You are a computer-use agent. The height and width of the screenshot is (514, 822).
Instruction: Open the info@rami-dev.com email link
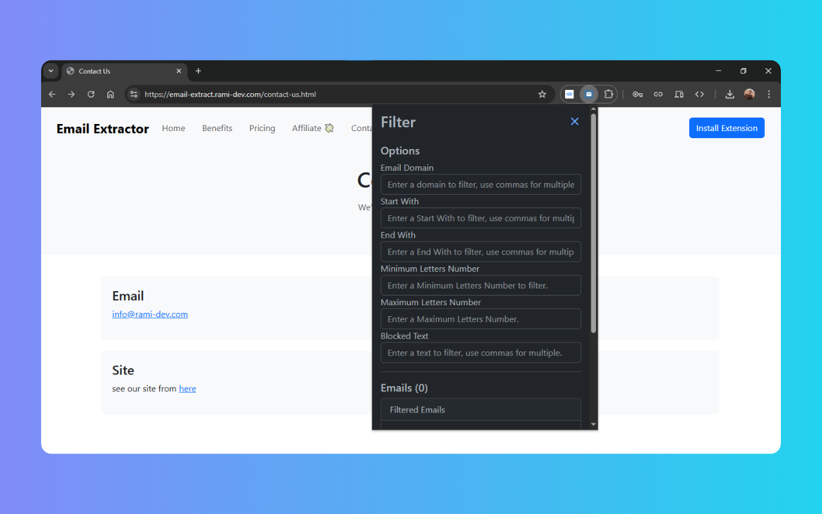150,314
